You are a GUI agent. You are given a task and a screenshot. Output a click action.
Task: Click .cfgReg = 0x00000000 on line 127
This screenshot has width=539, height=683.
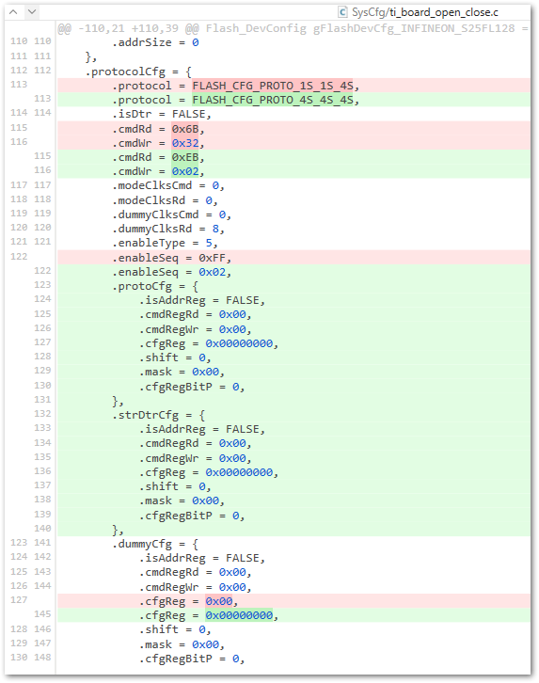click(209, 343)
